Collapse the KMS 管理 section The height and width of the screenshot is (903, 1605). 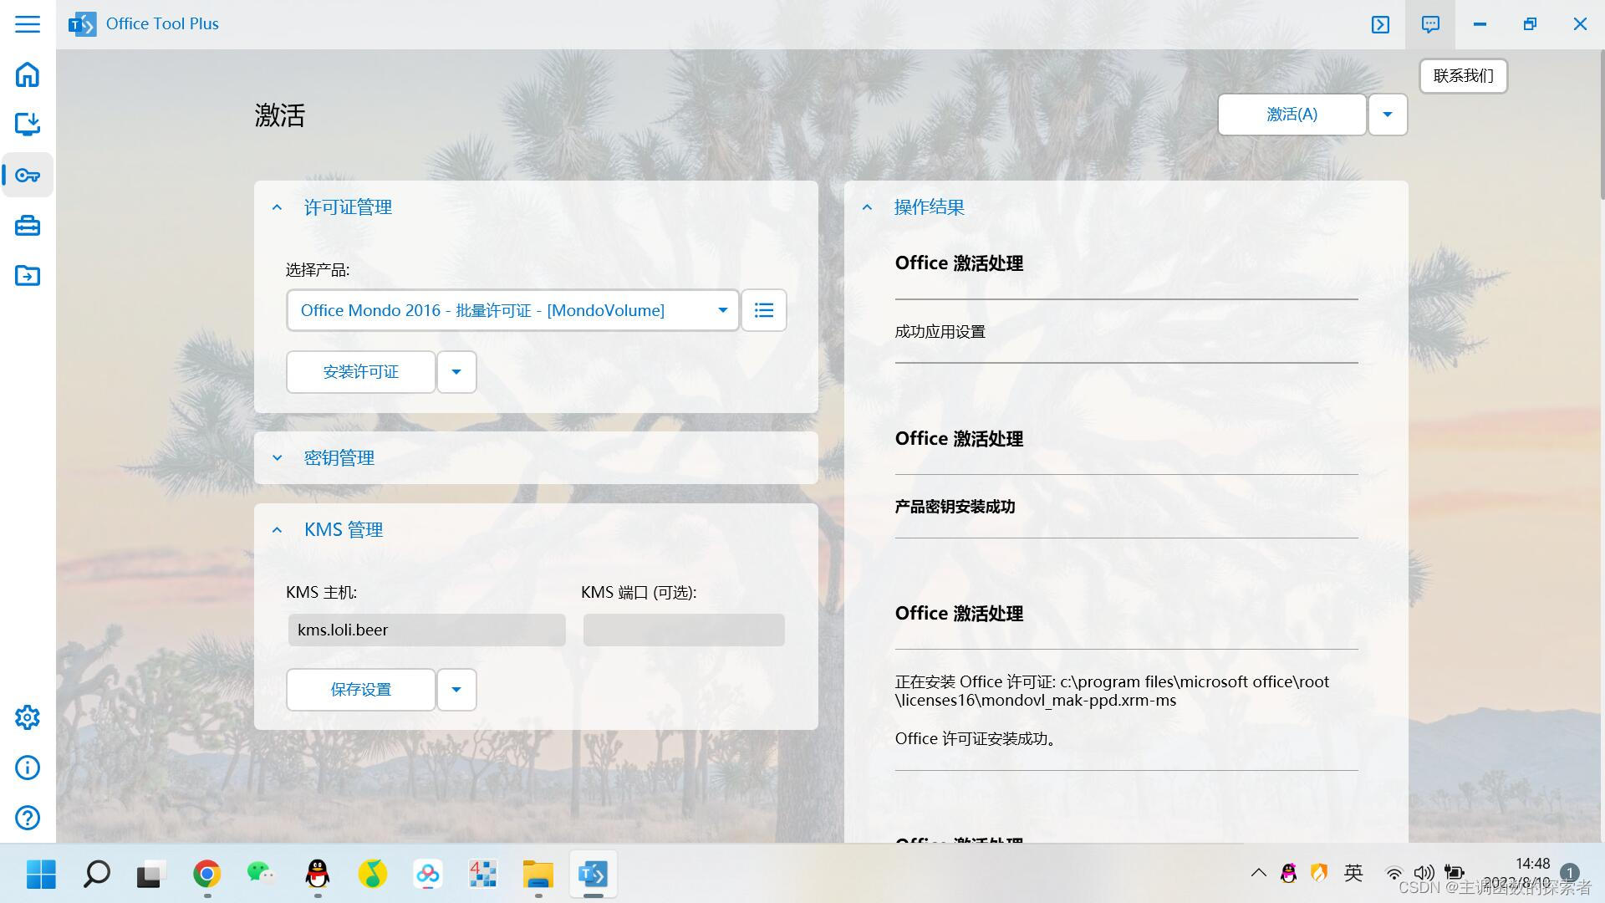(x=277, y=530)
